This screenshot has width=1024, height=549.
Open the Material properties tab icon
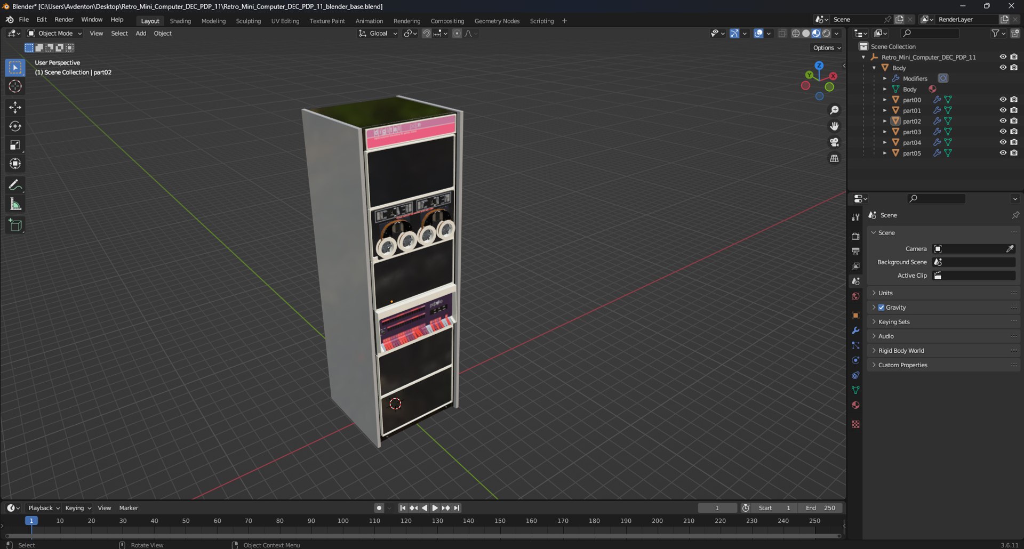(x=855, y=405)
